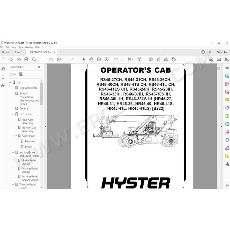Image resolution: width=230 pixels, height=230 pixels.
Task: Expand right tools pane arrow
Action: [221, 126]
